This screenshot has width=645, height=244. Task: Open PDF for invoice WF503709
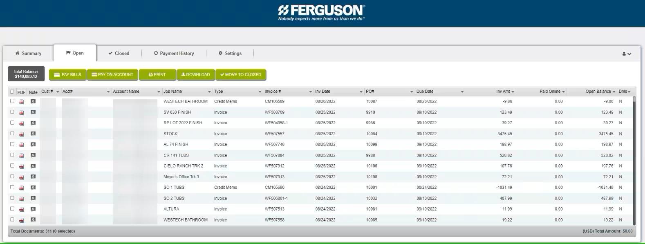coord(21,112)
